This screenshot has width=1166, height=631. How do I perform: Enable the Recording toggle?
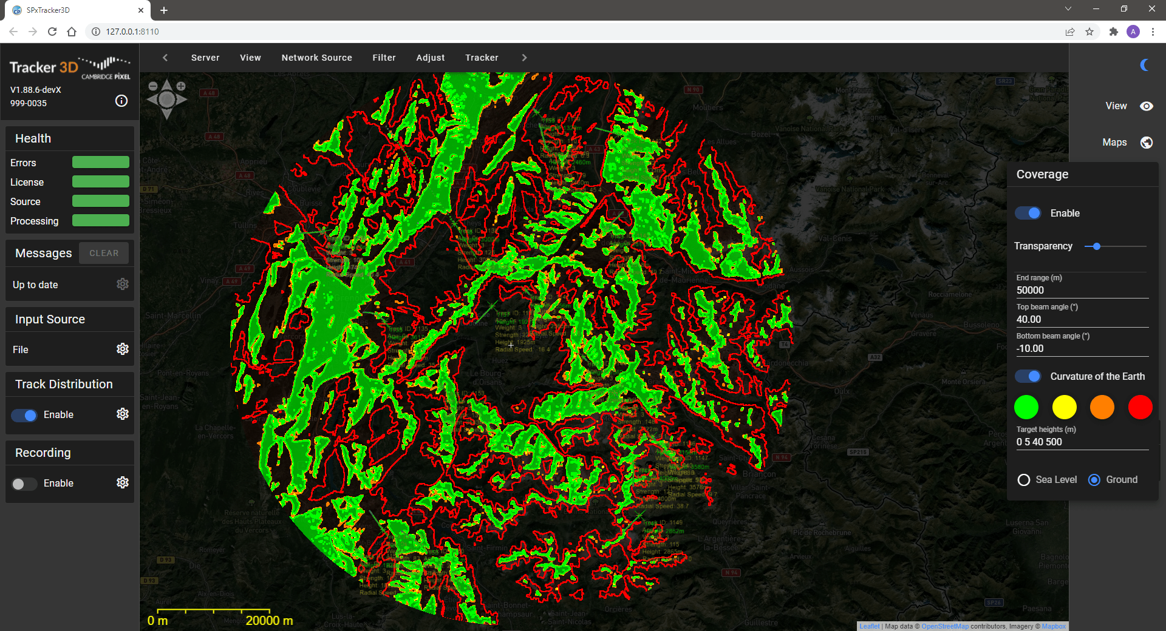[x=24, y=484]
